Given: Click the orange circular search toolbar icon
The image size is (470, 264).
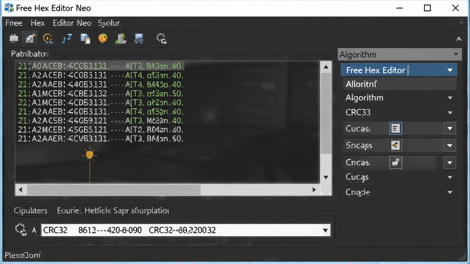Looking at the screenshot, I should click(48, 38).
